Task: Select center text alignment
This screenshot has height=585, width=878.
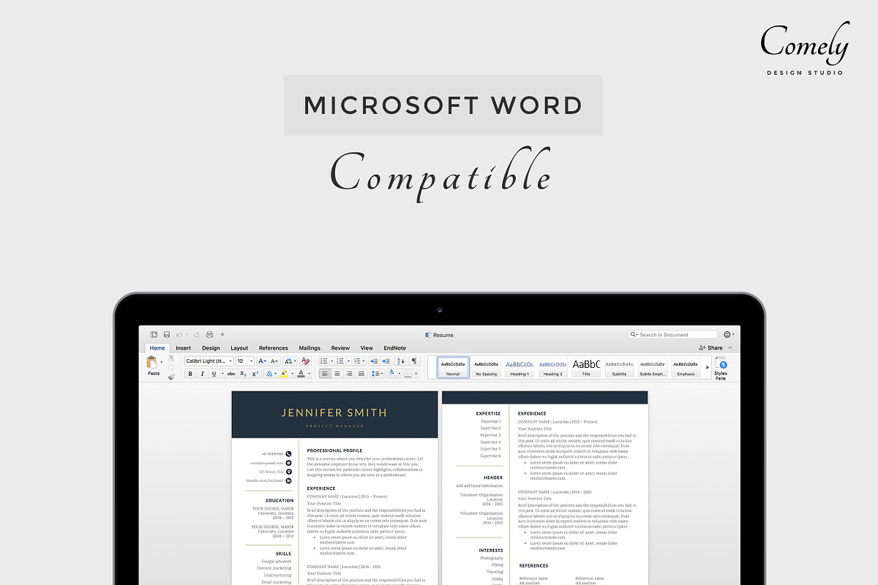Action: click(337, 374)
